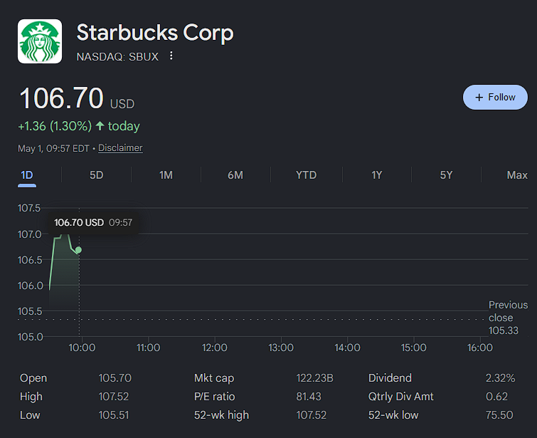537x438 pixels.
Task: Click the green up arrow next to today
Action: tap(100, 126)
